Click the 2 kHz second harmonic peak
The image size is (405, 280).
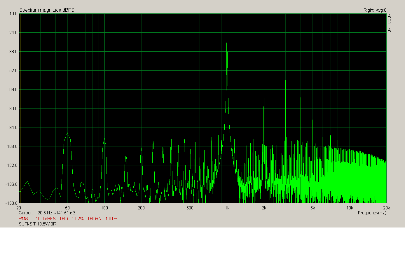tap(264, 70)
